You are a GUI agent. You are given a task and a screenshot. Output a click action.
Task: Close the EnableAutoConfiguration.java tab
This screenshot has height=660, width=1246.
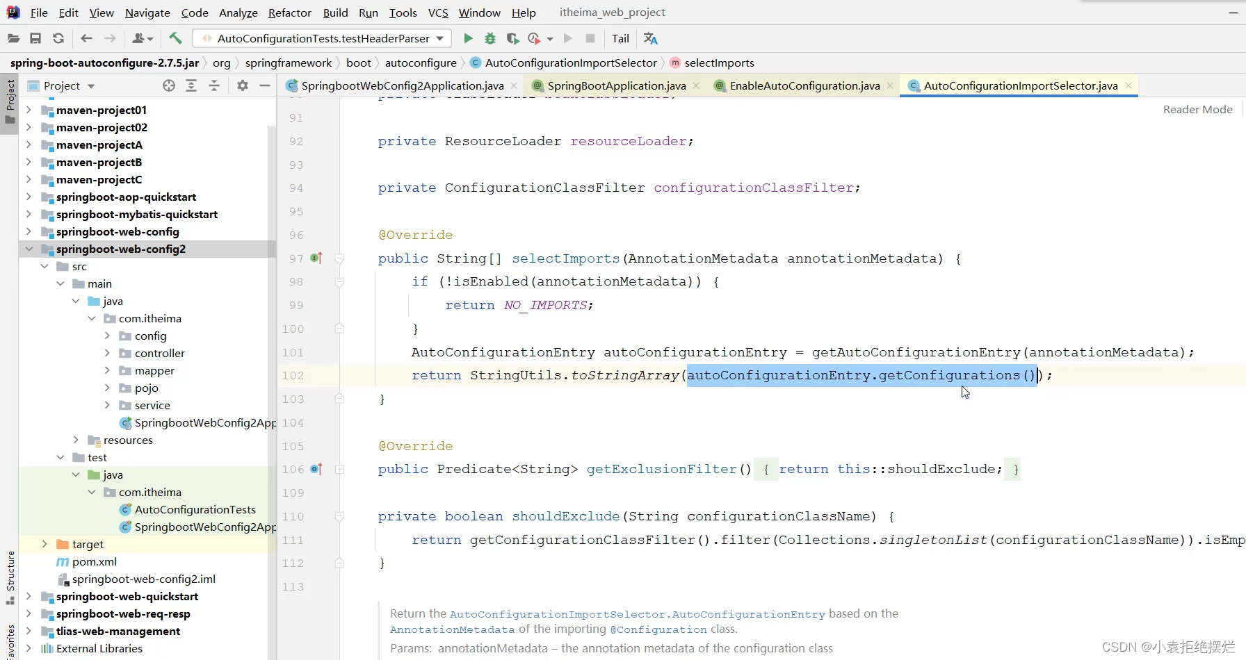(890, 85)
